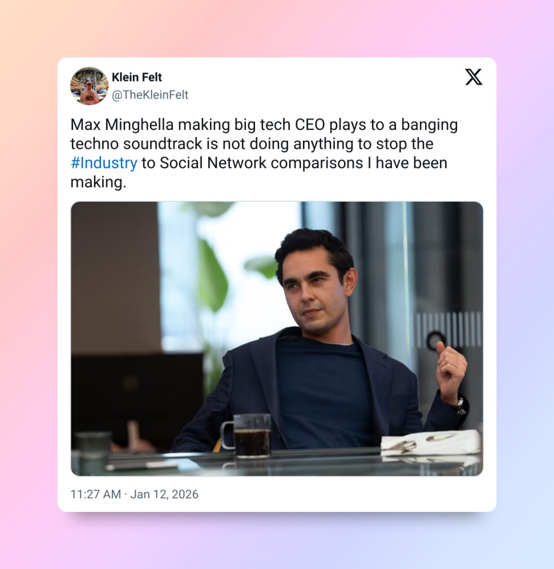Open the @TheKleinFelt handle link

coord(150,95)
